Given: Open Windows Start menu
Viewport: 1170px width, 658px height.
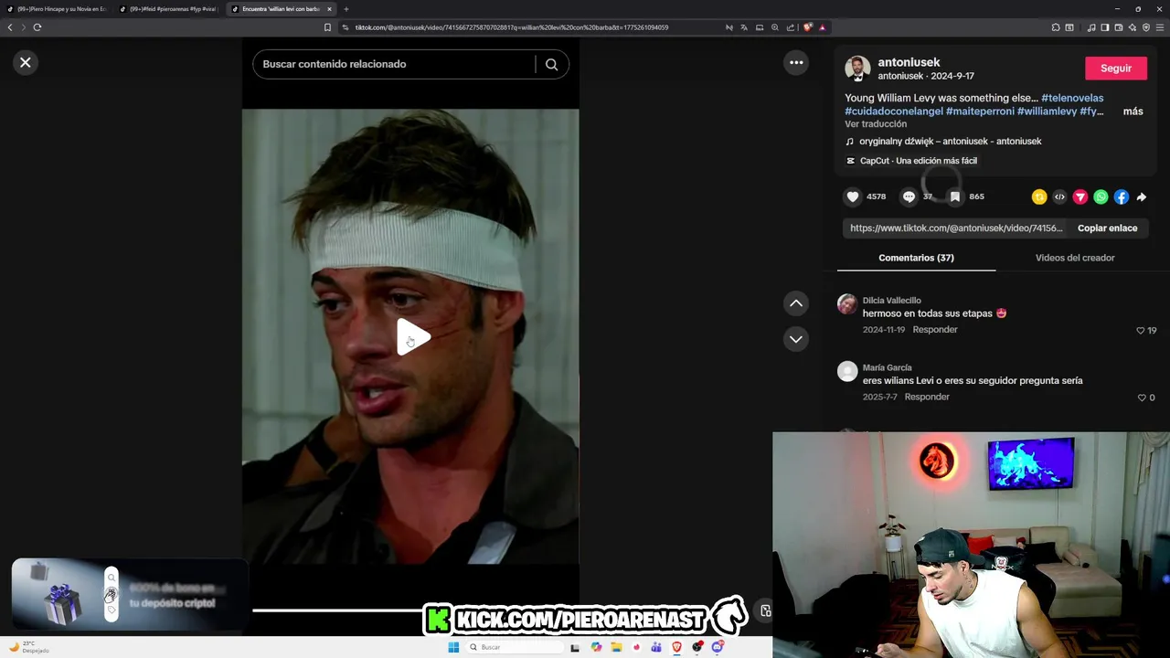Looking at the screenshot, I should 453,647.
